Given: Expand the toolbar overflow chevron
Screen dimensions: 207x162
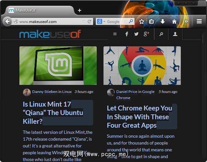Looking at the screenshot, I should point(186,21).
